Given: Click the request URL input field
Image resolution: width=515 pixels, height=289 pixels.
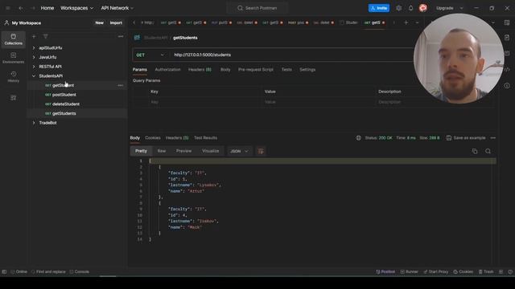Looking at the screenshot, I should pyautogui.click(x=290, y=55).
